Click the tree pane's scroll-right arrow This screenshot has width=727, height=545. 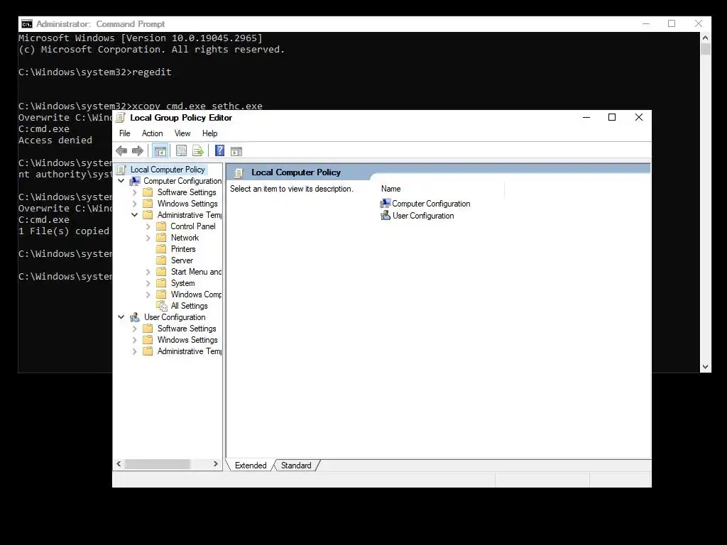216,464
